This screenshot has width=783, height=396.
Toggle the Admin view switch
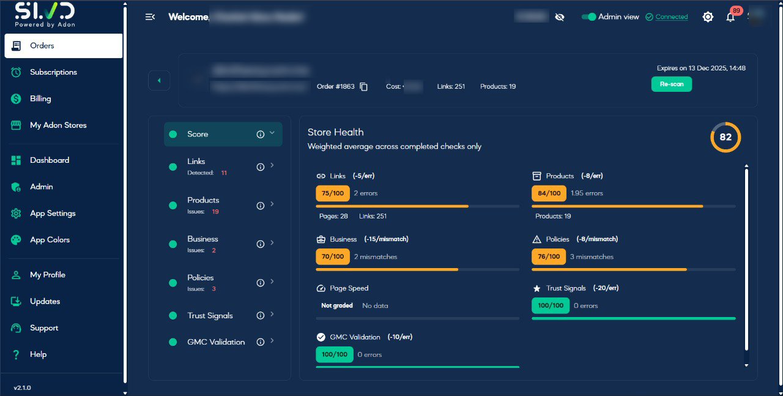(588, 17)
